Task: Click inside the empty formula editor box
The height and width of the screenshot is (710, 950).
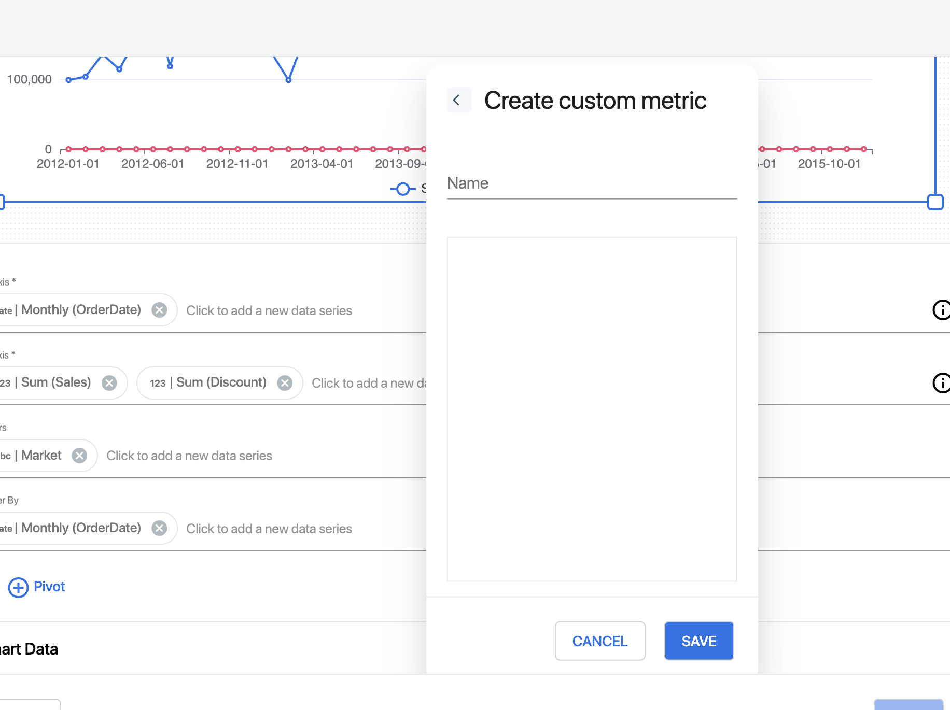Action: tap(592, 409)
